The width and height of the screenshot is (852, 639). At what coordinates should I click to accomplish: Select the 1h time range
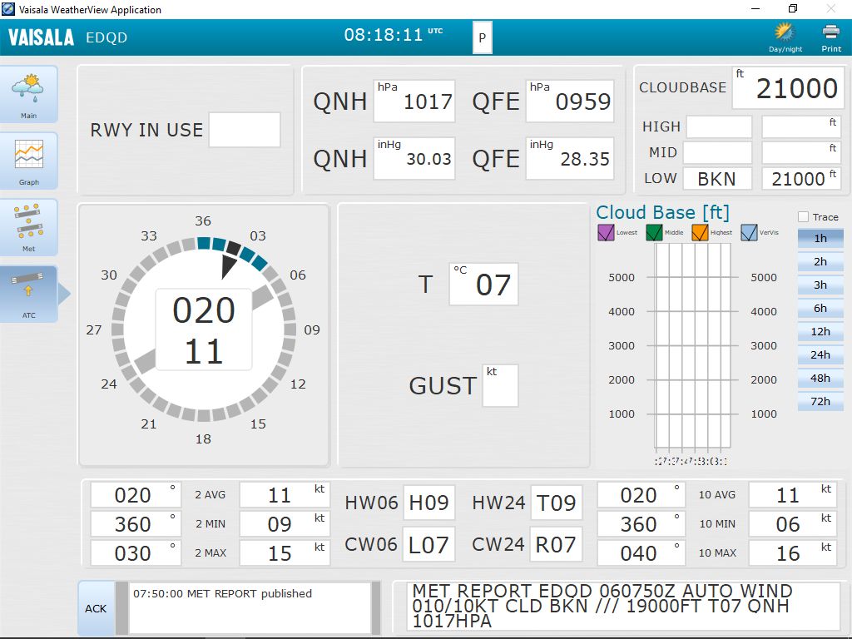[820, 238]
